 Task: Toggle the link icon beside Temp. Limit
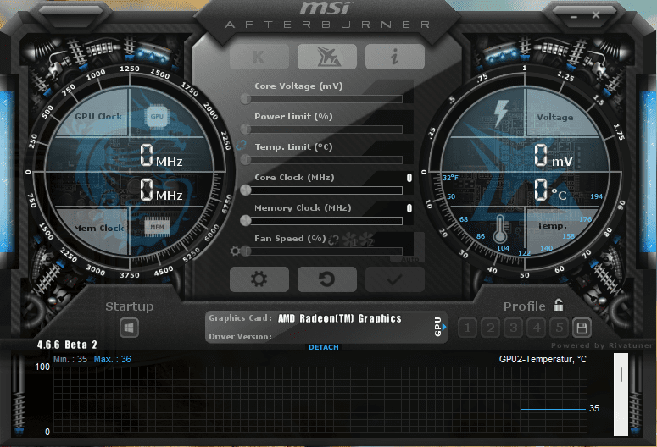coord(241,146)
